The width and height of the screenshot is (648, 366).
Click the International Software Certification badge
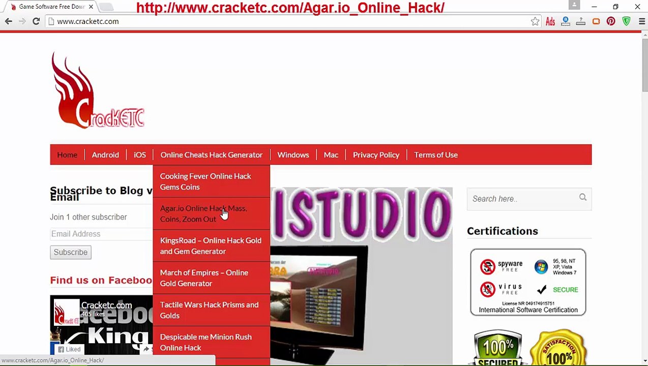tap(528, 282)
